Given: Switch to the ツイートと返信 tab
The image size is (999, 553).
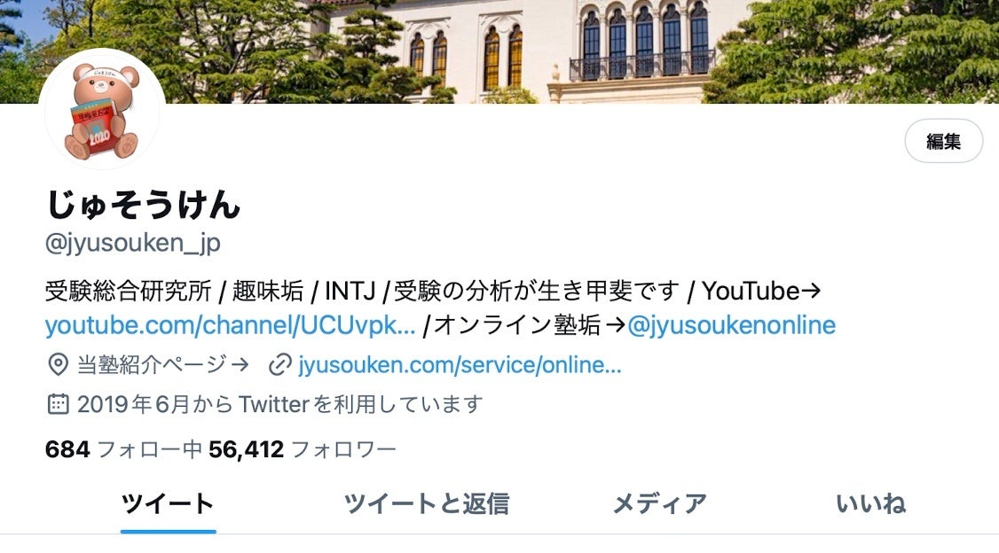Looking at the screenshot, I should pos(426,503).
